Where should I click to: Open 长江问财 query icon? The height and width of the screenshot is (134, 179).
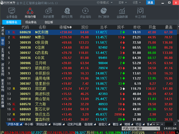point(140,13)
